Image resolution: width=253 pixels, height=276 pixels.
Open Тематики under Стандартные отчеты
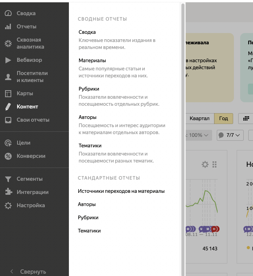point(89,231)
